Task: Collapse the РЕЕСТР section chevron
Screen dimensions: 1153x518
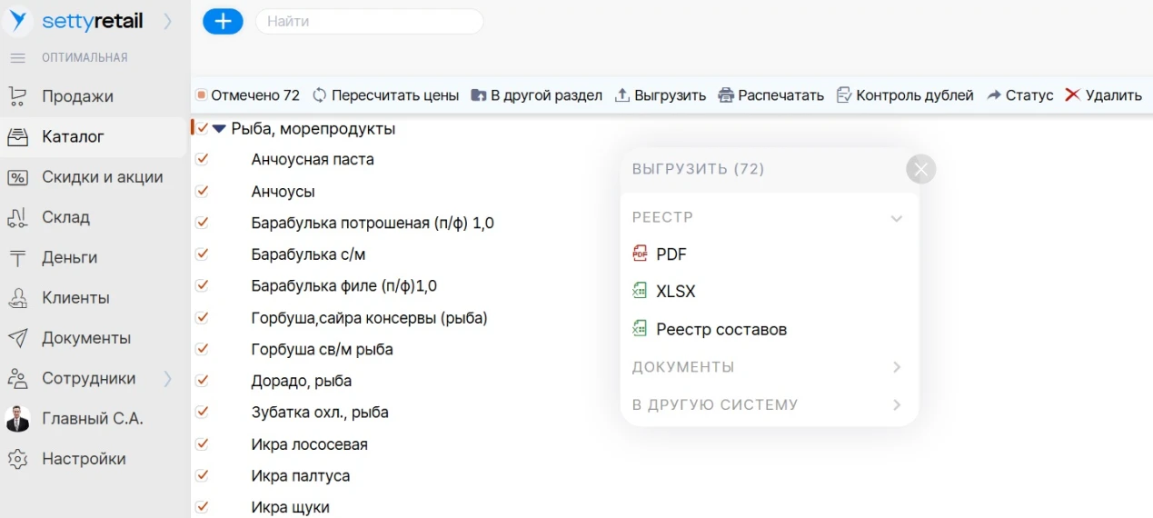Action: coord(897,218)
